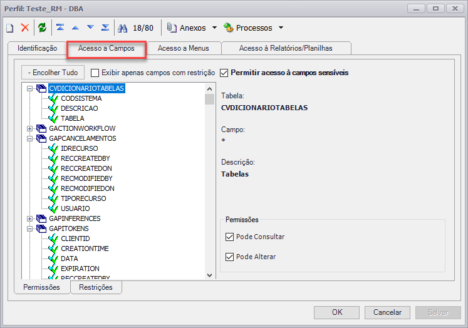Image resolution: width=468 pixels, height=328 pixels.
Task: Open the Anexos dropdown arrow
Action: pyautogui.click(x=215, y=28)
